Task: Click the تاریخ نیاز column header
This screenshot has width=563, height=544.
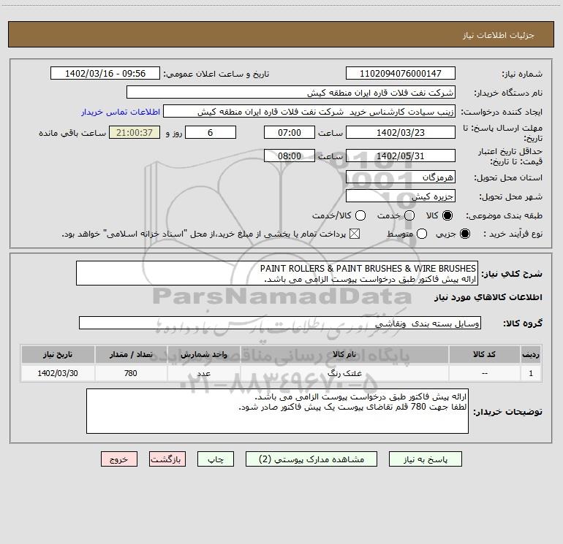Action: [x=58, y=355]
